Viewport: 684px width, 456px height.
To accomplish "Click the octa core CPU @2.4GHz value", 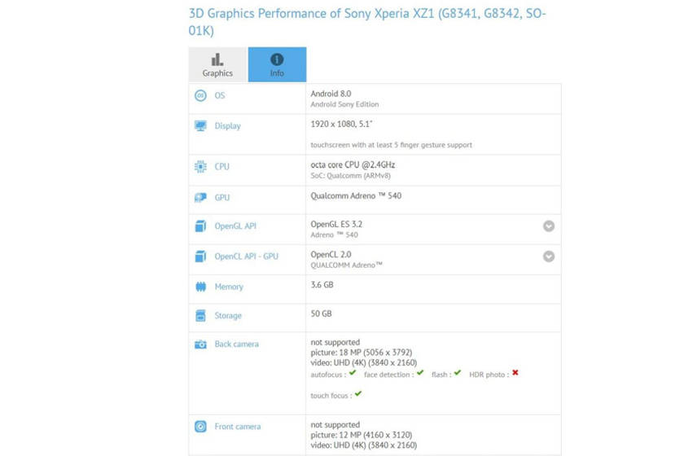I will [353, 165].
